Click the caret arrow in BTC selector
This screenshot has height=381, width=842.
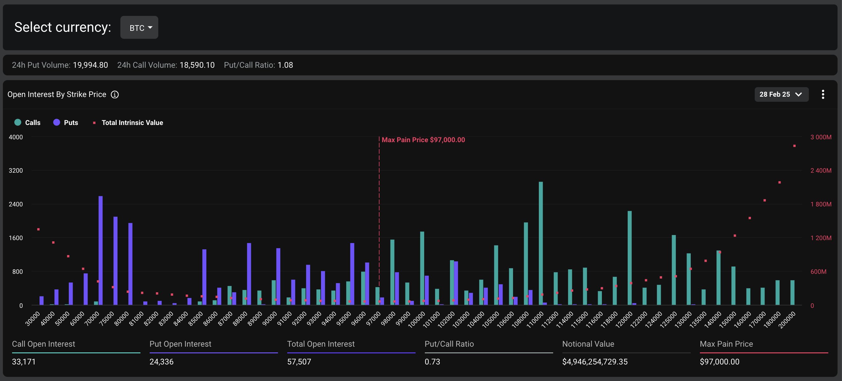150,28
